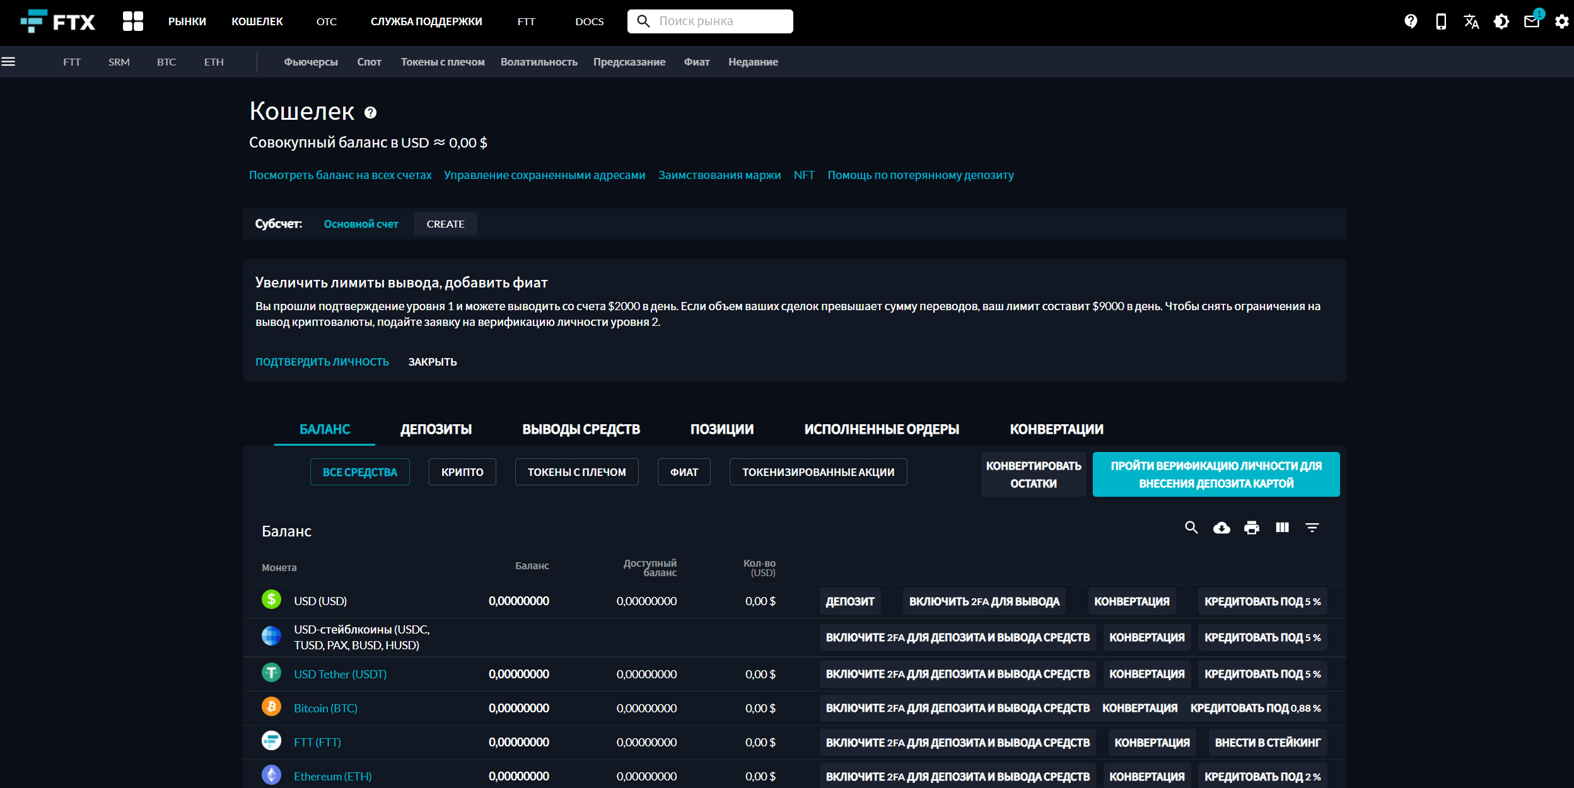Open СЛУЖБА ПОДДЕРЖКИ menu

[426, 21]
